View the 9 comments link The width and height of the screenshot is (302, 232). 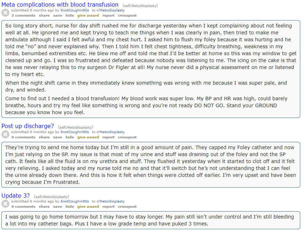pos(23,137)
